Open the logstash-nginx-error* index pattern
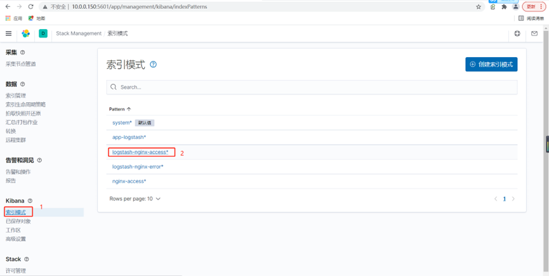Image resolution: width=549 pixels, height=276 pixels. pos(138,166)
